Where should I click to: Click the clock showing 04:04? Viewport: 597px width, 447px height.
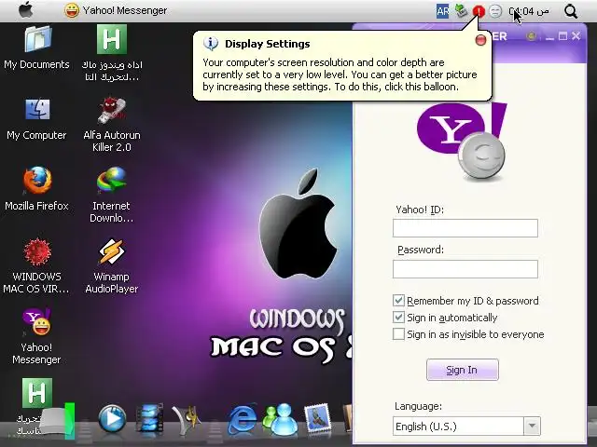point(529,11)
